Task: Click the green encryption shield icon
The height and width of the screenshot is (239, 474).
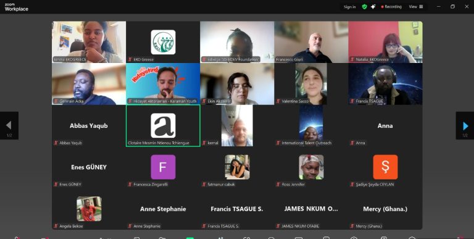Action: pos(364,7)
